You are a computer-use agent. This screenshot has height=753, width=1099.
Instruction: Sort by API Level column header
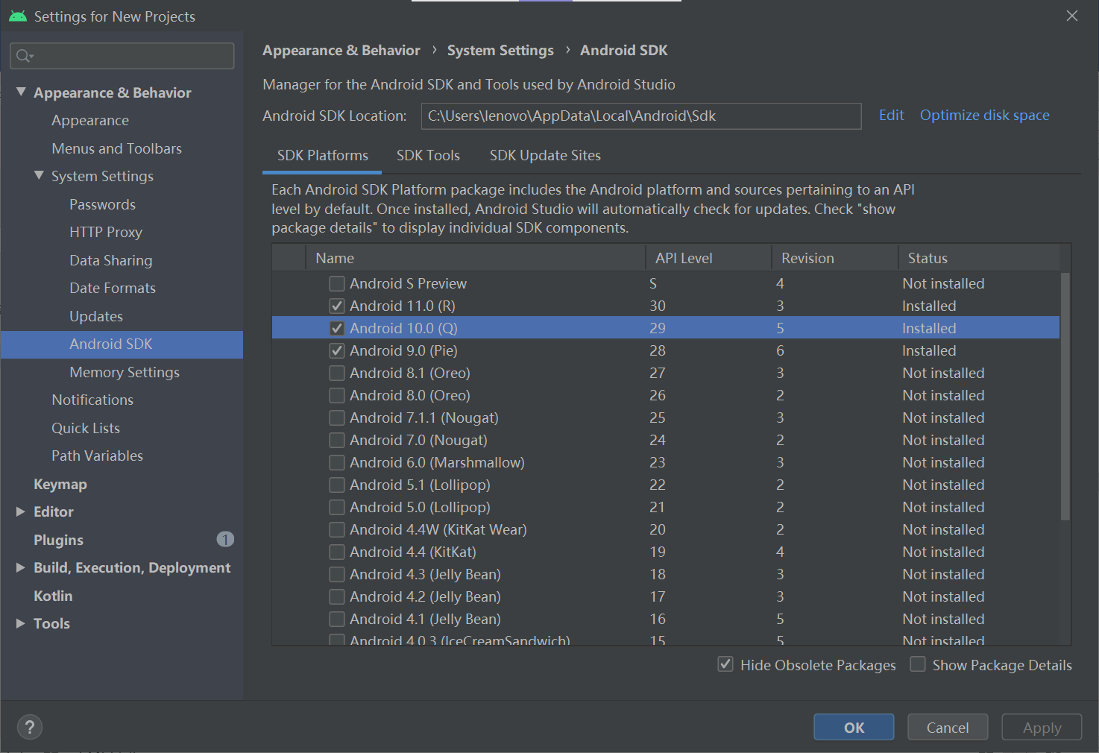[x=708, y=258]
